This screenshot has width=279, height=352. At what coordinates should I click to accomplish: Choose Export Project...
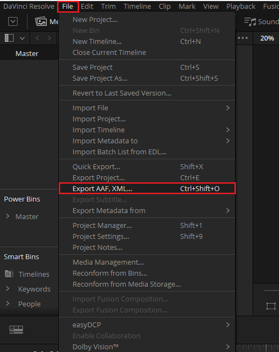click(x=147, y=178)
